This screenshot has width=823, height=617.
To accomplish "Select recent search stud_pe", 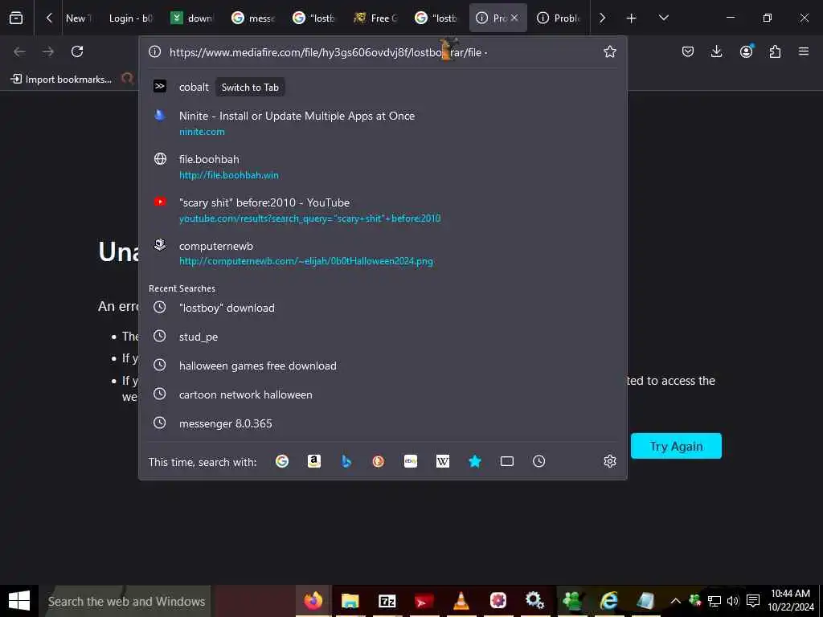I will pyautogui.click(x=383, y=337).
